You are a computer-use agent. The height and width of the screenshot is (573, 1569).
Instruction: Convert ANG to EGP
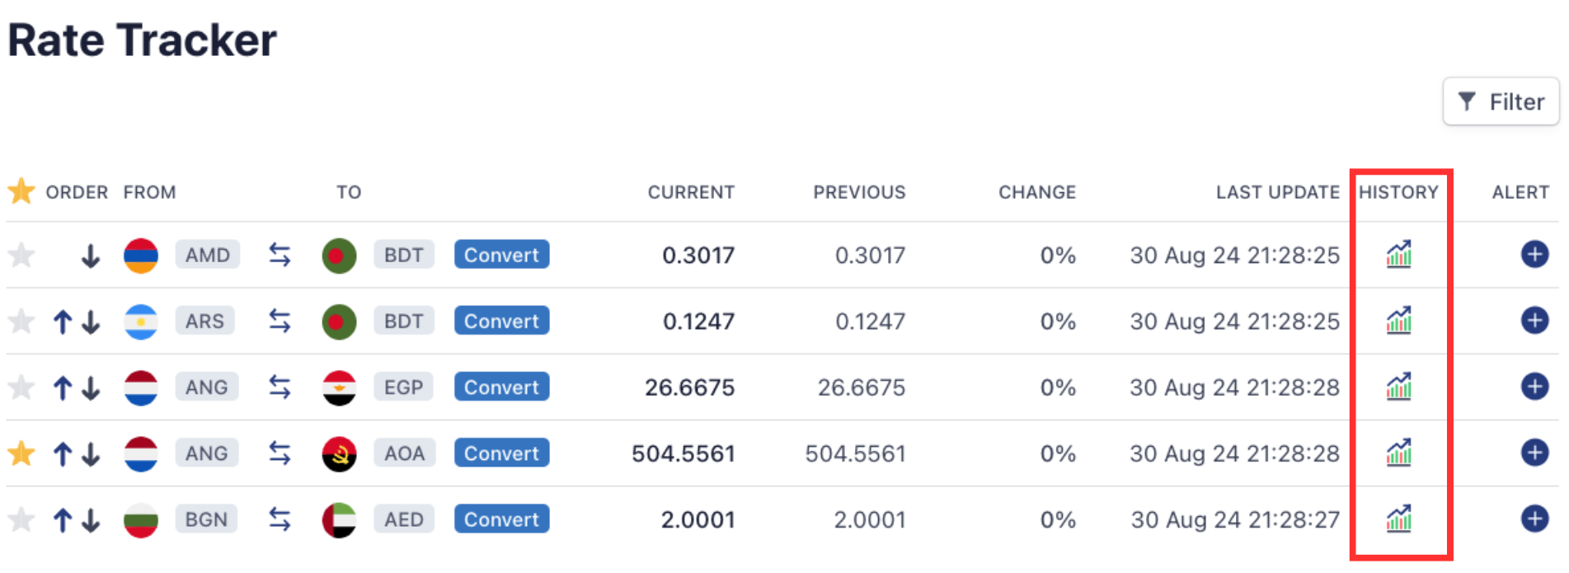501,387
